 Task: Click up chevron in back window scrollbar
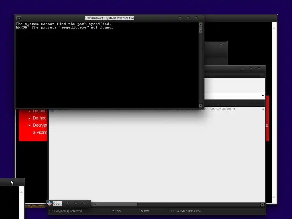274,29
